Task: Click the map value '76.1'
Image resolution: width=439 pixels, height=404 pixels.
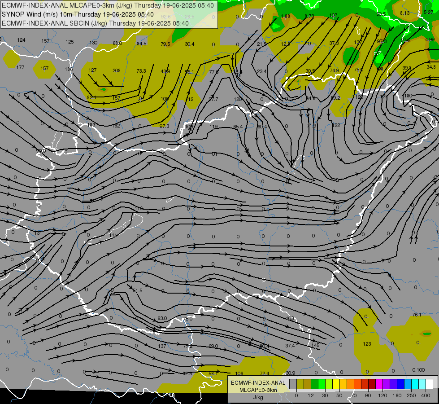Action: click(417, 315)
